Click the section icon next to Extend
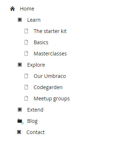140x142 pixels. tap(20, 110)
